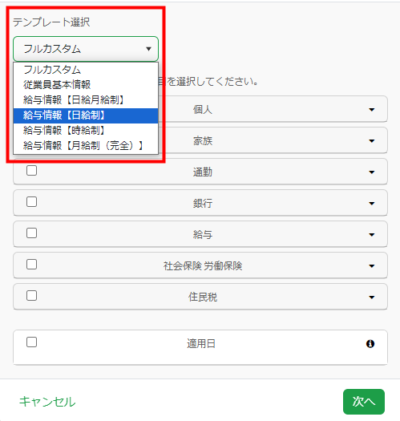Click the green 次へ button

[364, 402]
